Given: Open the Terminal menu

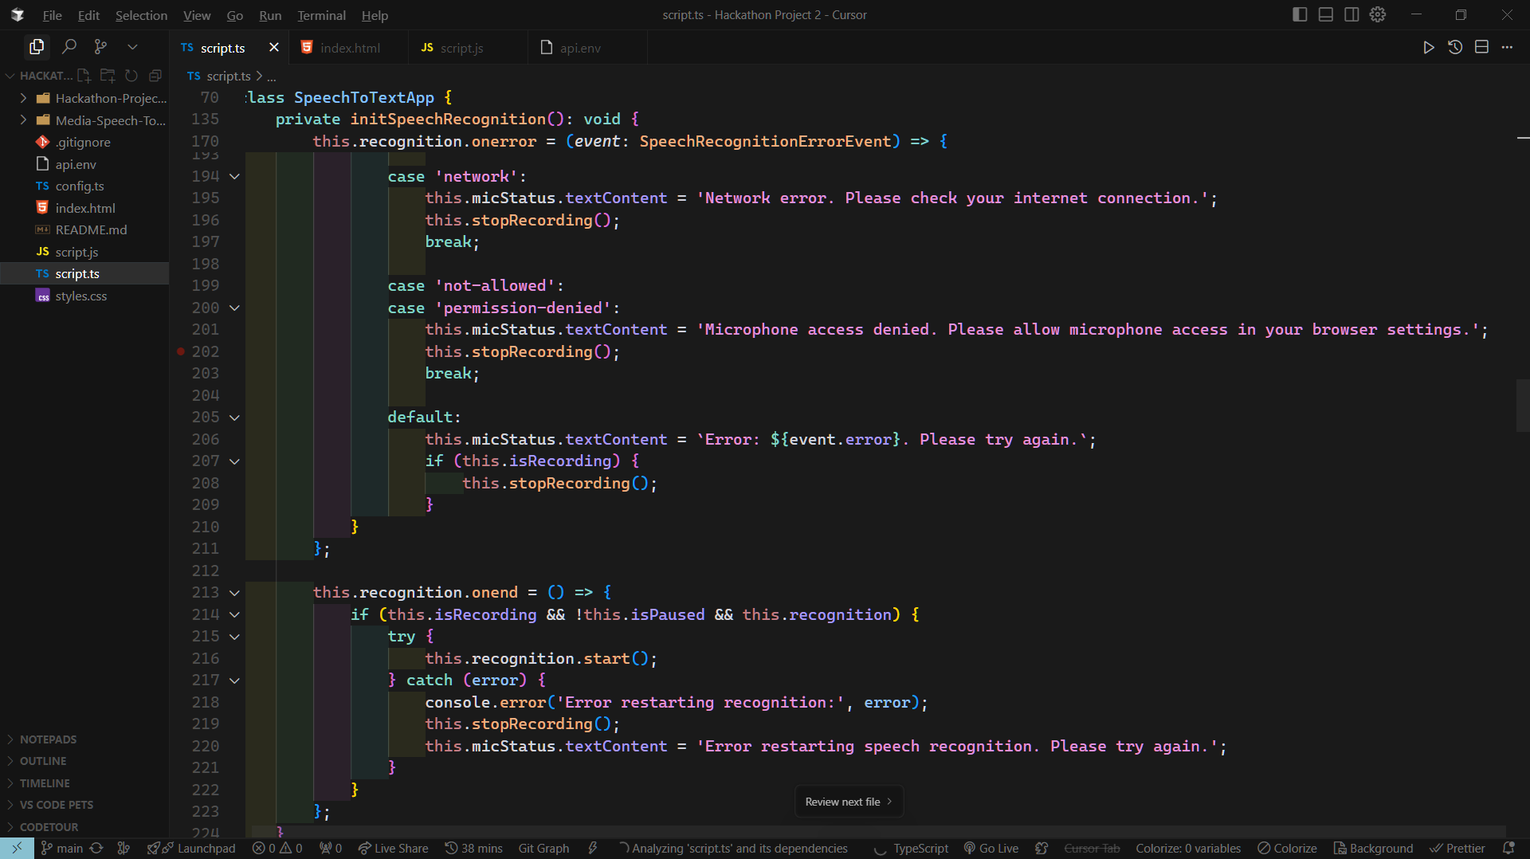Looking at the screenshot, I should (x=321, y=15).
